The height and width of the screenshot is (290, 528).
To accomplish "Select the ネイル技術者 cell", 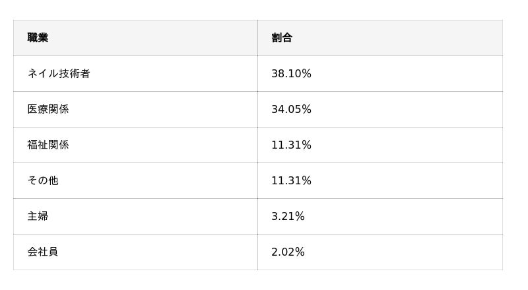I will (x=135, y=73).
